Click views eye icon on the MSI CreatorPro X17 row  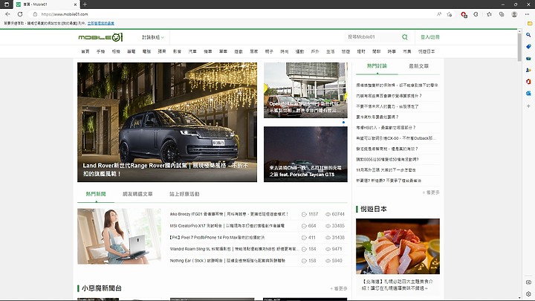click(x=328, y=226)
